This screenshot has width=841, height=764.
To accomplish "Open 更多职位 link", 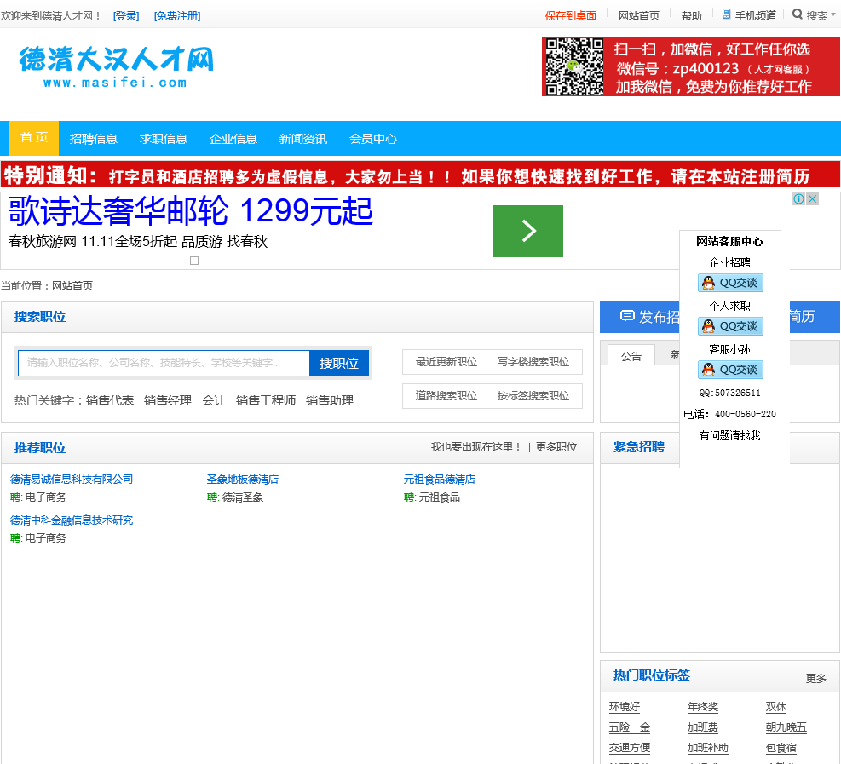I will coord(556,447).
